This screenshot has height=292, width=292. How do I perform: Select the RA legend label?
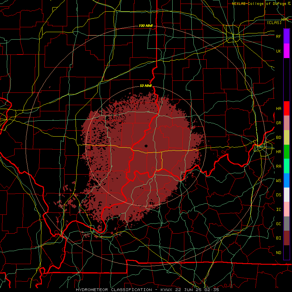tap(278, 166)
